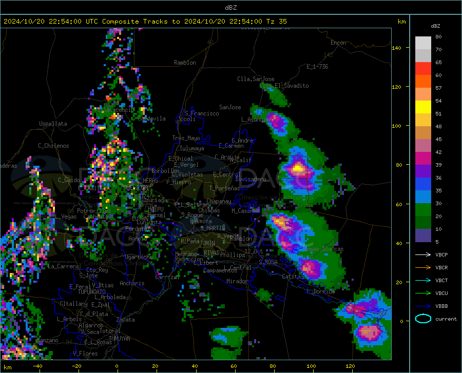This screenshot has height=373, width=462.
Task: Click the 'S_Francisco' place label on map
Action: coord(202,113)
